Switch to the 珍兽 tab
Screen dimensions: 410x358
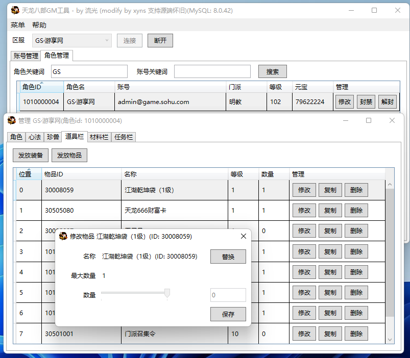tap(53, 137)
